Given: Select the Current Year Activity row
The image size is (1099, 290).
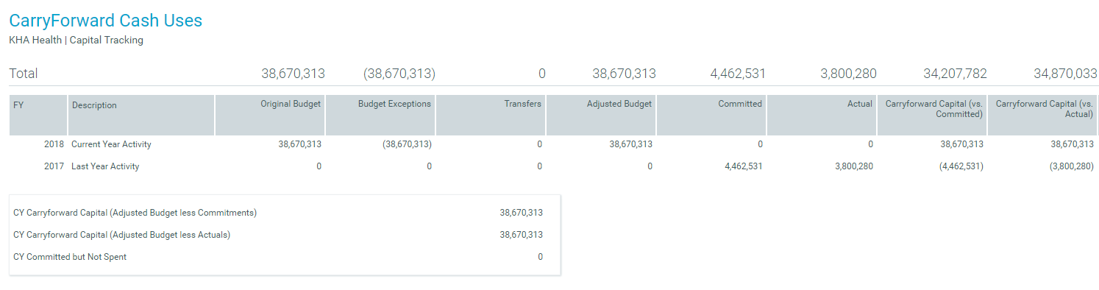Looking at the screenshot, I should [x=553, y=144].
